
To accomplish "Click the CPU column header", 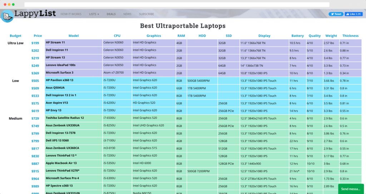I will [117, 36].
